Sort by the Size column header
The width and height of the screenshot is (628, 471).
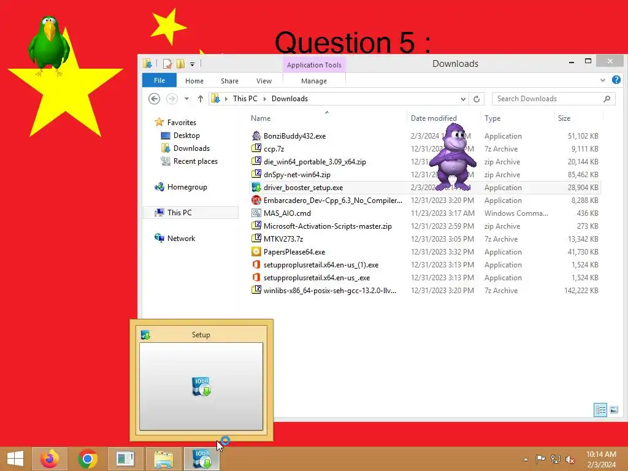(x=579, y=118)
